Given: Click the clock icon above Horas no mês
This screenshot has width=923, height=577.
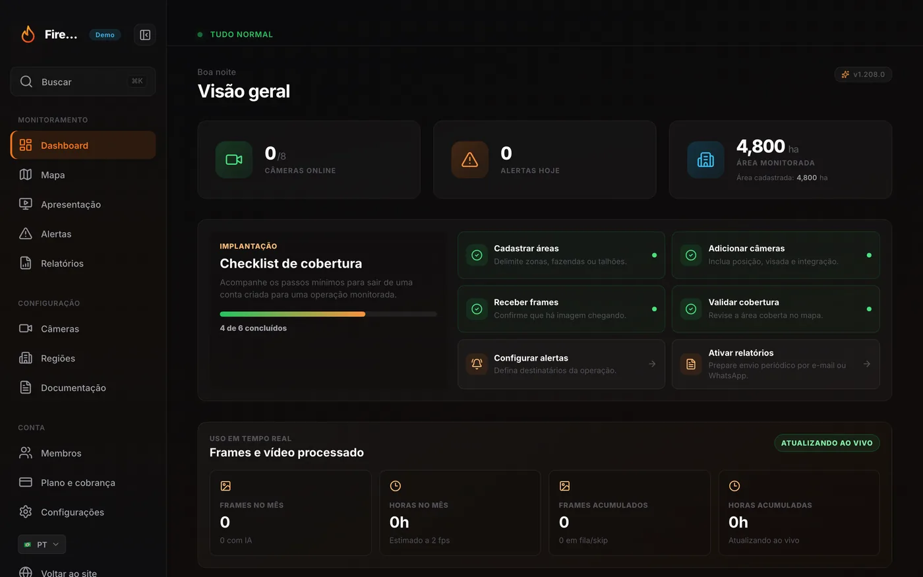Looking at the screenshot, I should 396,486.
